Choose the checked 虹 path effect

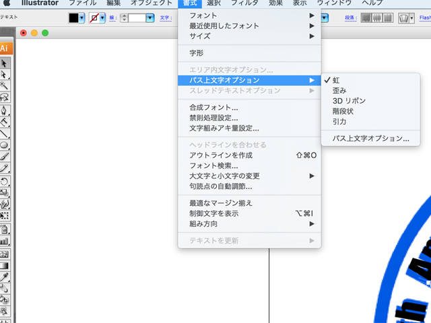(370, 80)
